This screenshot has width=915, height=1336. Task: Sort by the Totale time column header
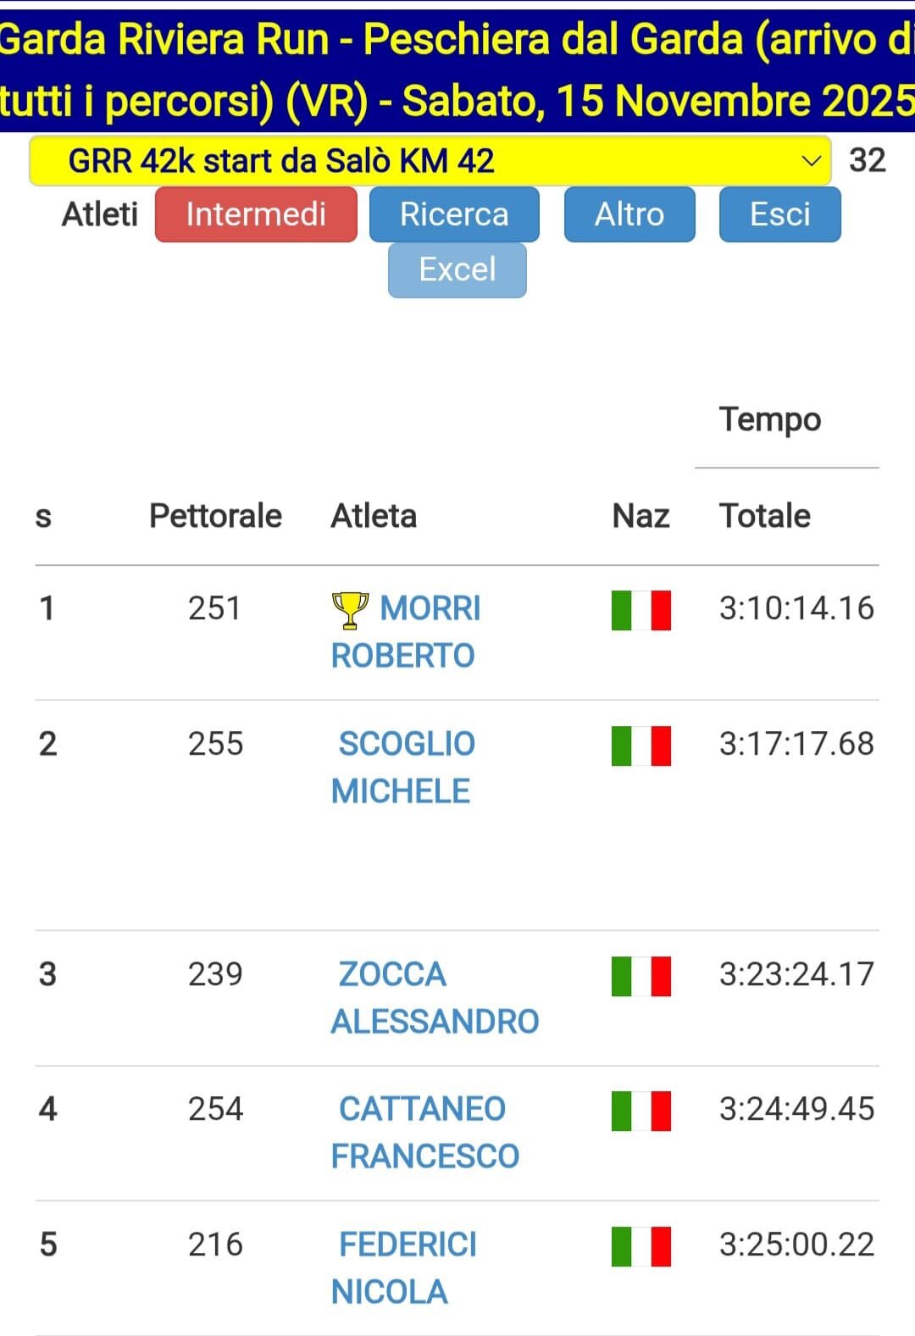[764, 516]
